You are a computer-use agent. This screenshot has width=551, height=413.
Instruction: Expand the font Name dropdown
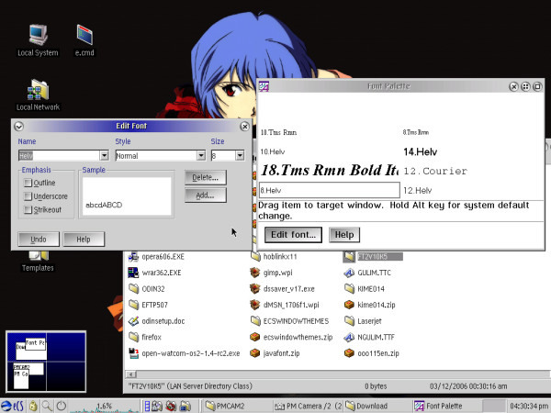[105, 156]
